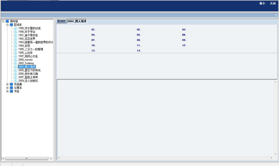Click the icon beside 1991_舍不得你走

click(x=16, y=35)
